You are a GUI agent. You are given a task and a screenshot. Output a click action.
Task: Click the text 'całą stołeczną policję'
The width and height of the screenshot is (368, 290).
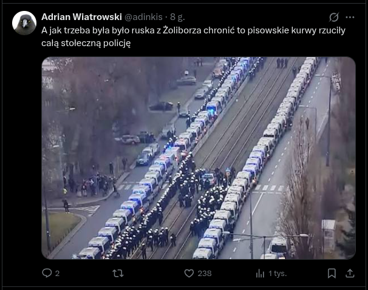[86, 43]
